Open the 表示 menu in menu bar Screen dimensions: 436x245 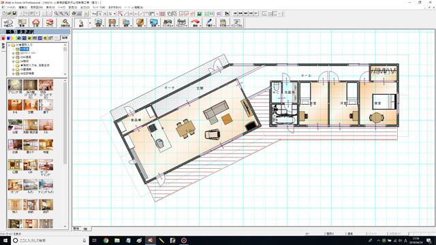pyautogui.click(x=50, y=7)
